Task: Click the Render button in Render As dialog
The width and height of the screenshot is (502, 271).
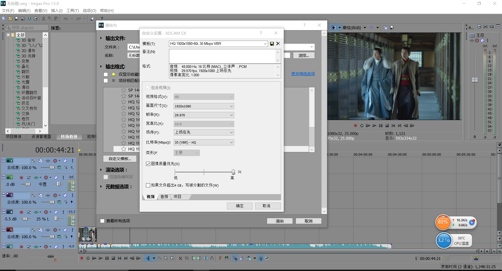Action: 280,221
